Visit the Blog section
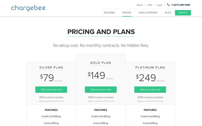This screenshot has width=202, height=126. (168, 13)
